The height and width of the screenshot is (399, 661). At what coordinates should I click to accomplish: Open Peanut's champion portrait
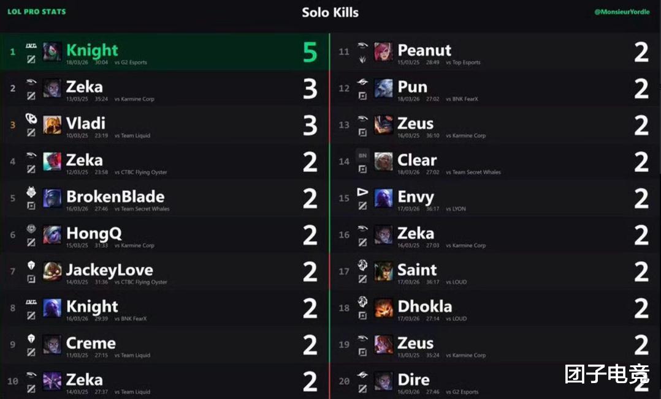384,51
